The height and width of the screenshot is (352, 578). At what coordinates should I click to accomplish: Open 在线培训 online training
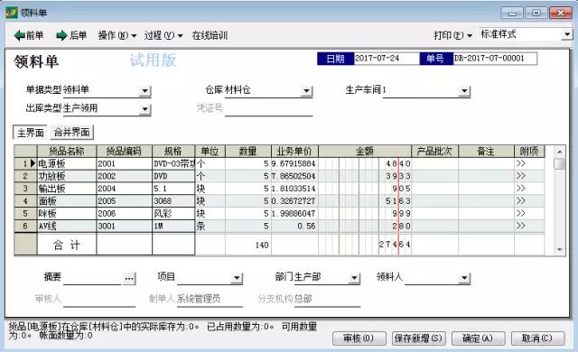(x=210, y=35)
